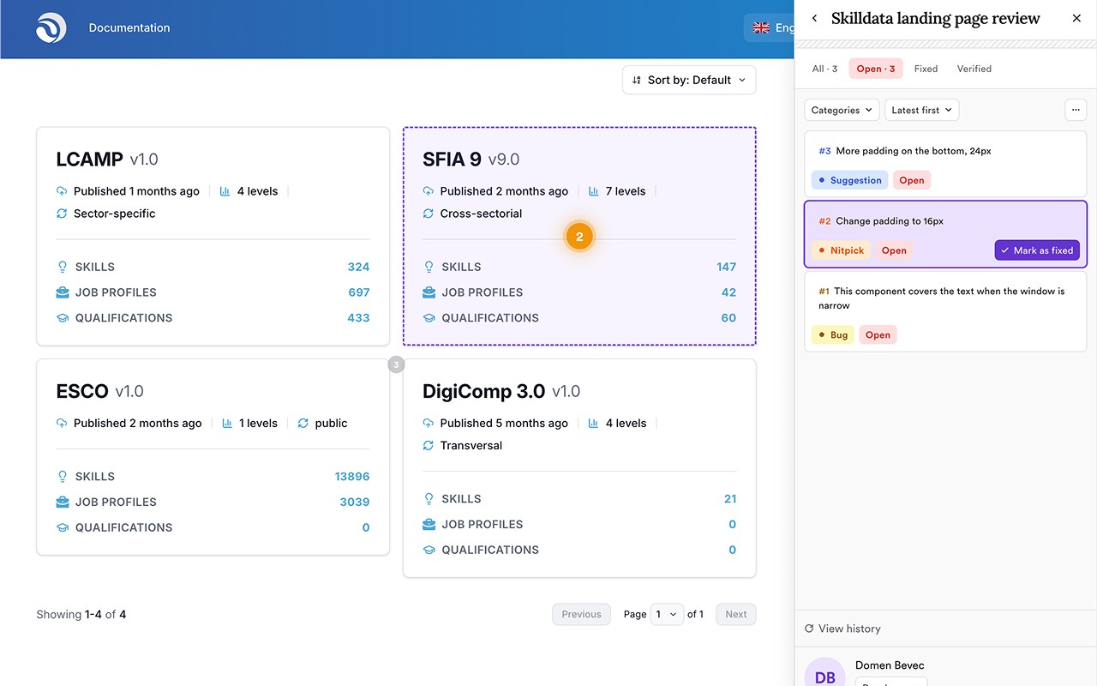Click the briefcase icon beside DigiComp 3.0 Job Profiles
1097x686 pixels.
click(x=429, y=524)
